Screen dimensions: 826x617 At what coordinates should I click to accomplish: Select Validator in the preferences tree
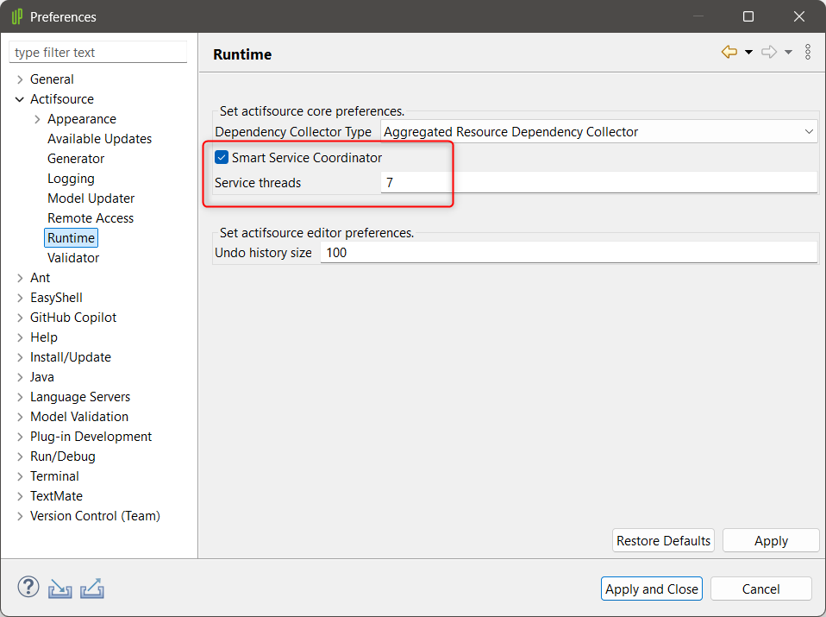coord(73,258)
